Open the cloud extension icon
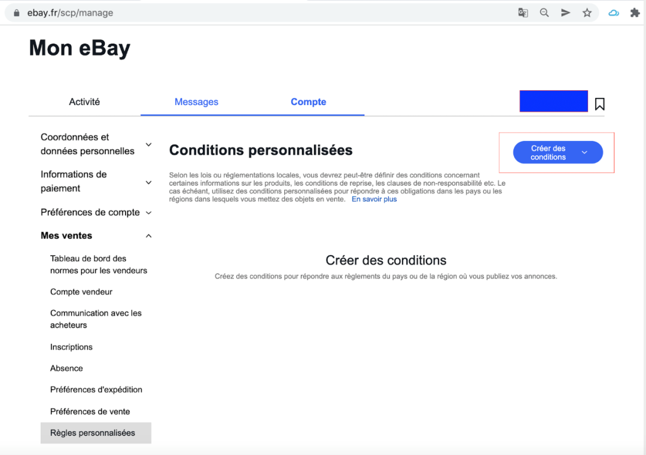 (614, 13)
